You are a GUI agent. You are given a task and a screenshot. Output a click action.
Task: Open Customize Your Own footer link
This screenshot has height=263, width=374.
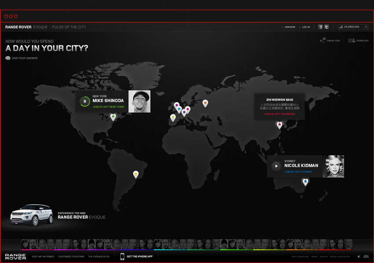point(71,256)
